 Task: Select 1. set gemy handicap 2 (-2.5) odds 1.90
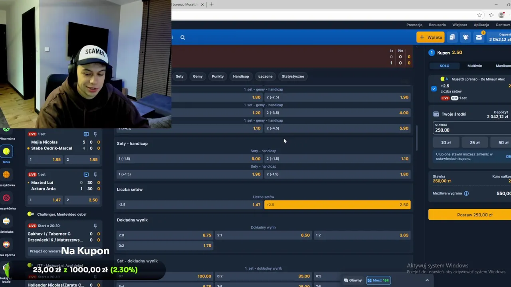tap(338, 97)
